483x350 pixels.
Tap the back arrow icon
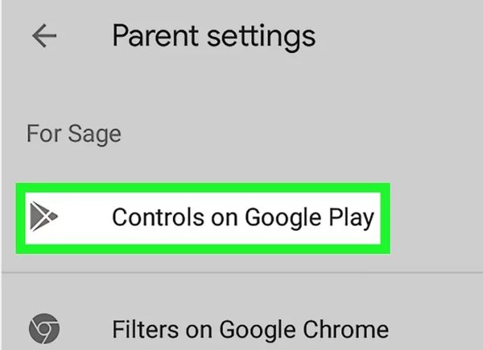pos(44,35)
